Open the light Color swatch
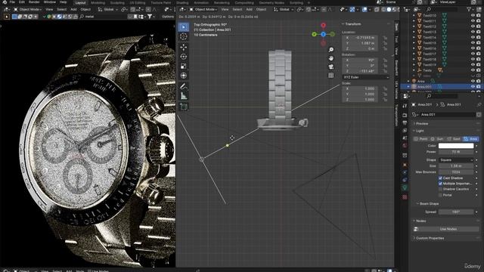484x272 pixels. [456, 146]
